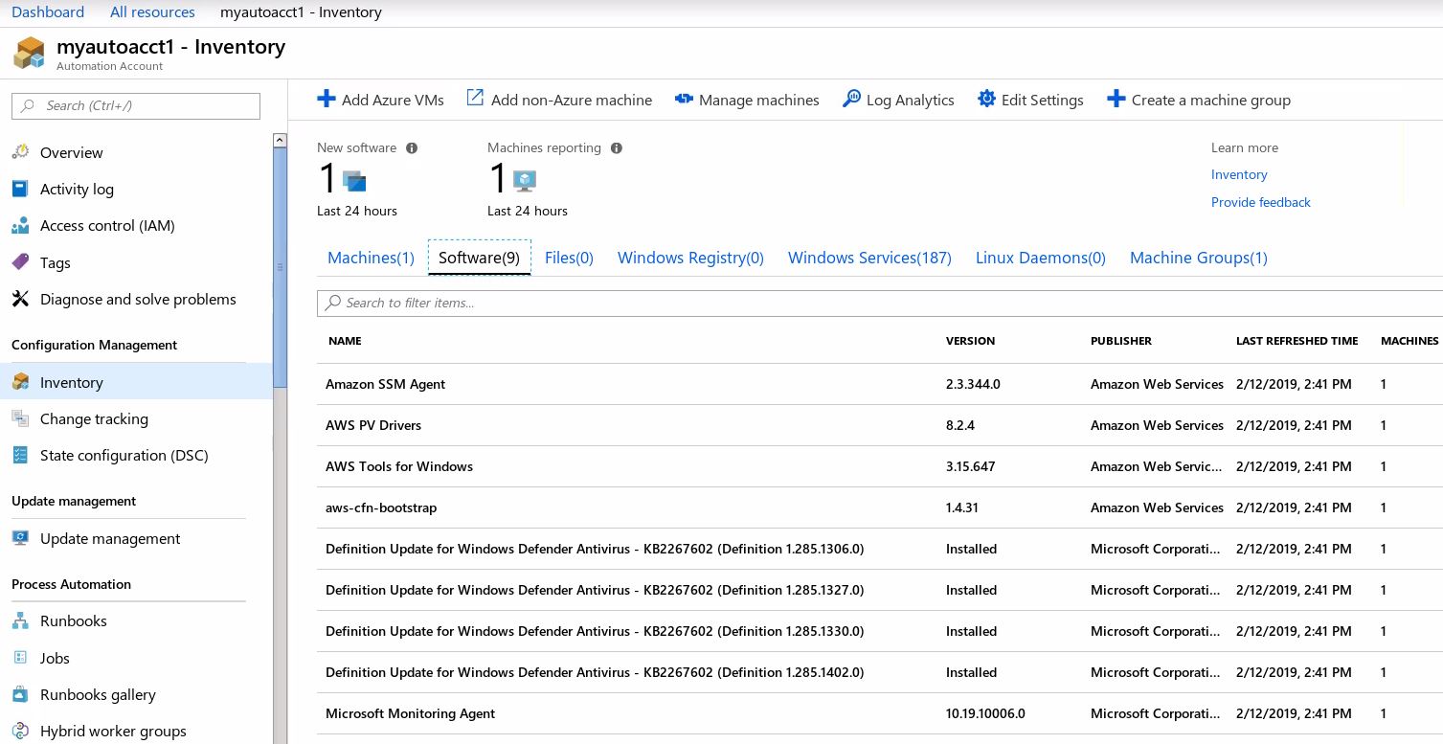Go to Dashboard breadcrumb link
This screenshot has height=744, width=1443.
click(48, 12)
